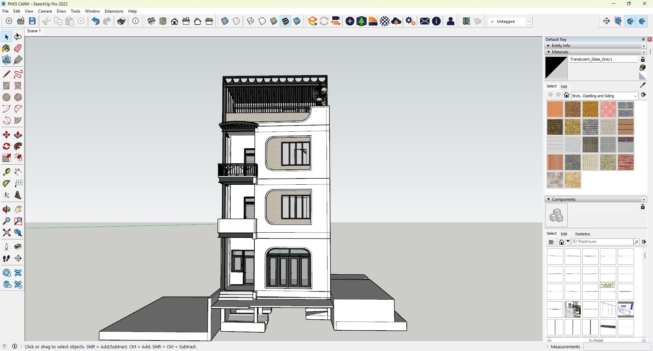The image size is (653, 351).
Task: Toggle the Monochrome face style button
Action: coord(297,21)
